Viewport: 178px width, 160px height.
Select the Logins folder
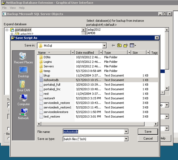48,62
